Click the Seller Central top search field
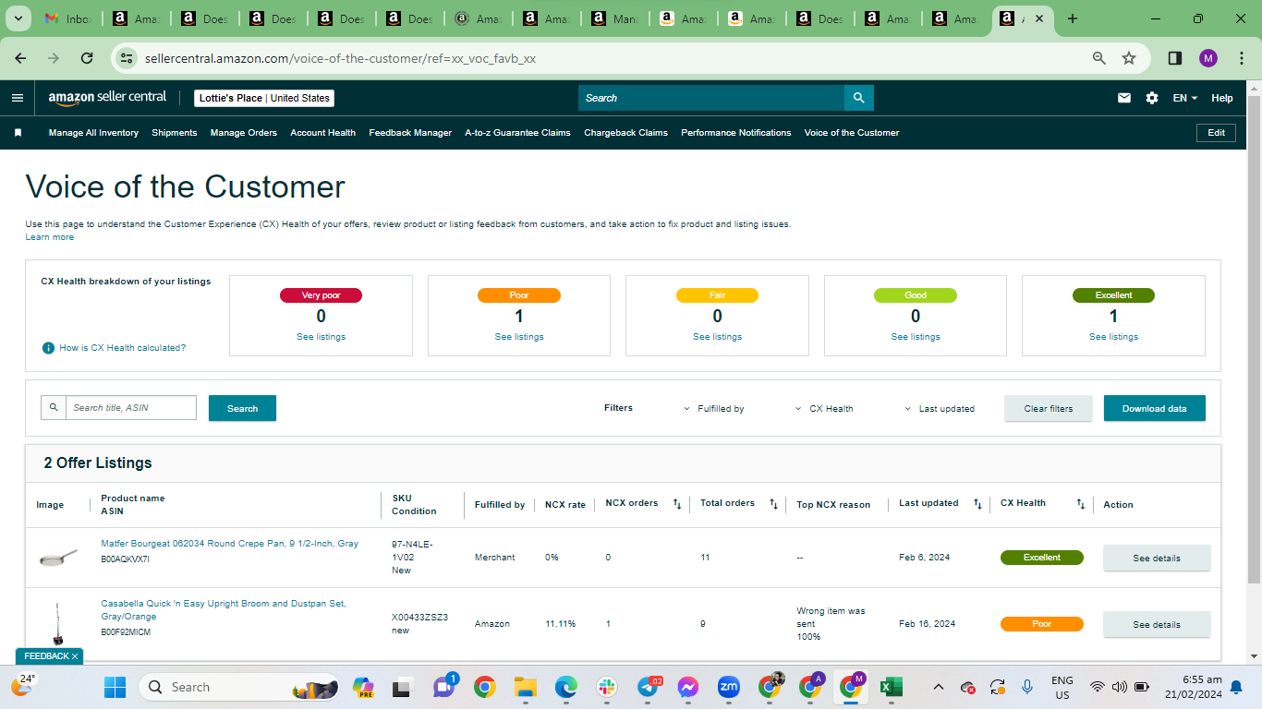1262x709 pixels. [711, 98]
